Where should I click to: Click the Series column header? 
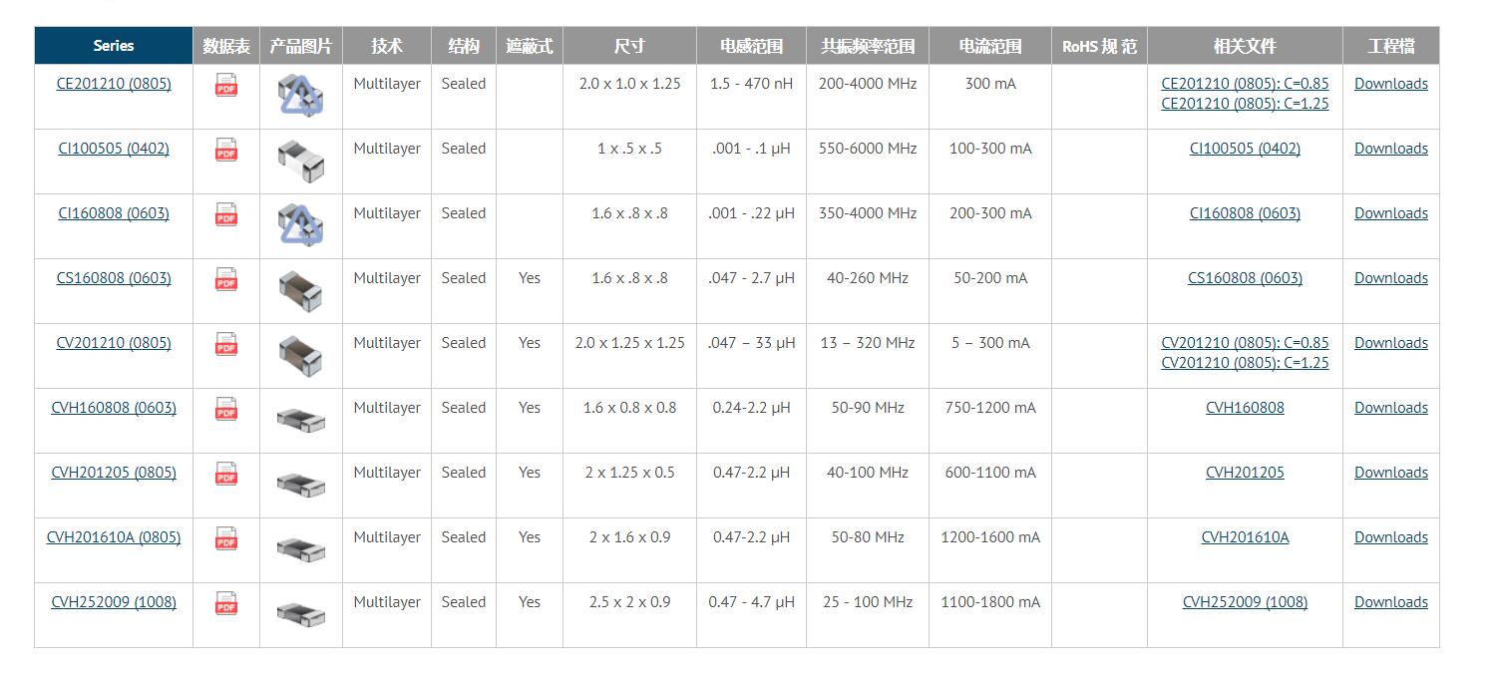[x=114, y=46]
